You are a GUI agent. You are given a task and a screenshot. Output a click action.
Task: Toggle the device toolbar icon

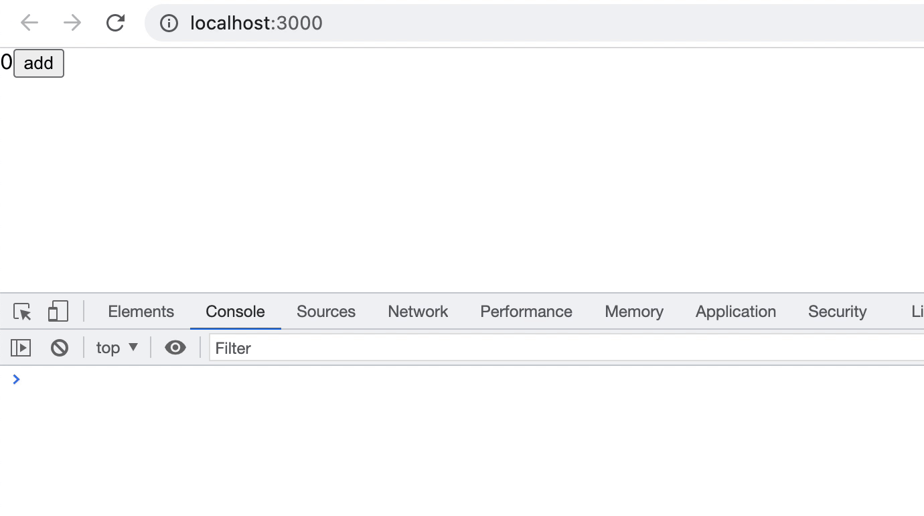58,312
